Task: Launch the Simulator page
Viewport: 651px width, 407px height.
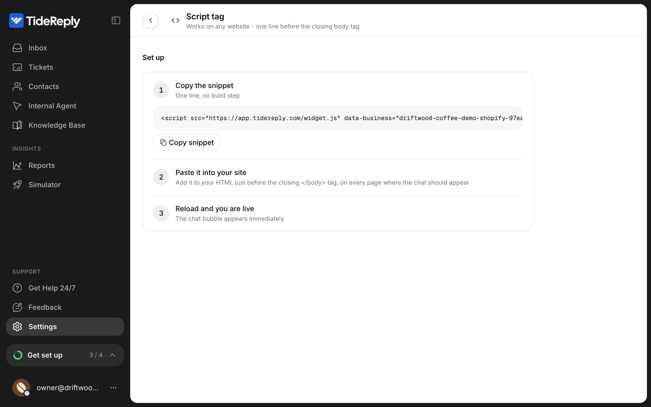Action: [65, 185]
